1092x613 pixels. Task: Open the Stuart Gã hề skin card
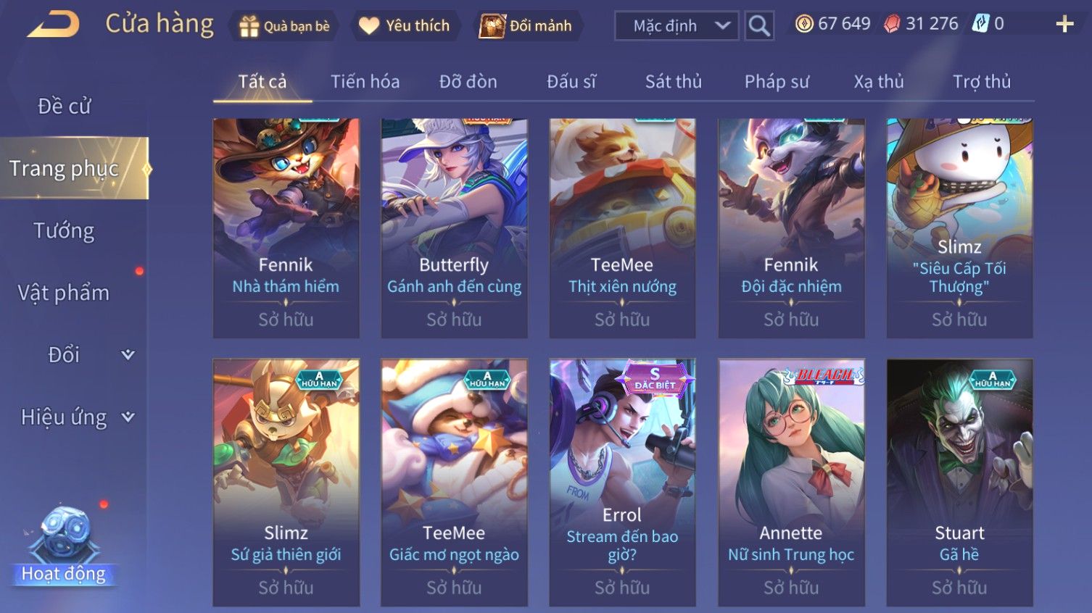[x=959, y=482]
